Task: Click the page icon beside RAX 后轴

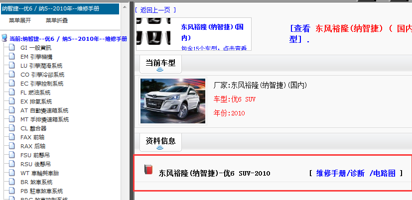Action: (x=12, y=146)
